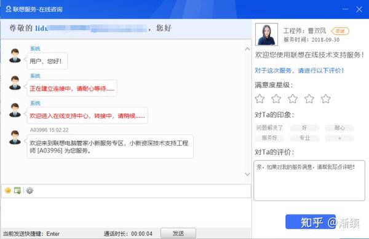This screenshot has height=239, width=369.
Task: Click the emoji smiley icon
Action: (x=8, y=190)
